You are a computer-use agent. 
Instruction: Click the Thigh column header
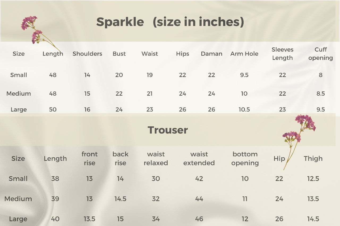pyautogui.click(x=313, y=158)
